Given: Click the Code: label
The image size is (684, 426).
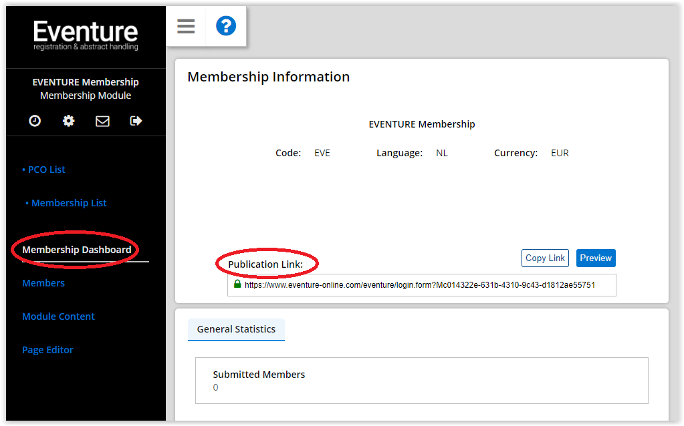Looking at the screenshot, I should click(288, 154).
